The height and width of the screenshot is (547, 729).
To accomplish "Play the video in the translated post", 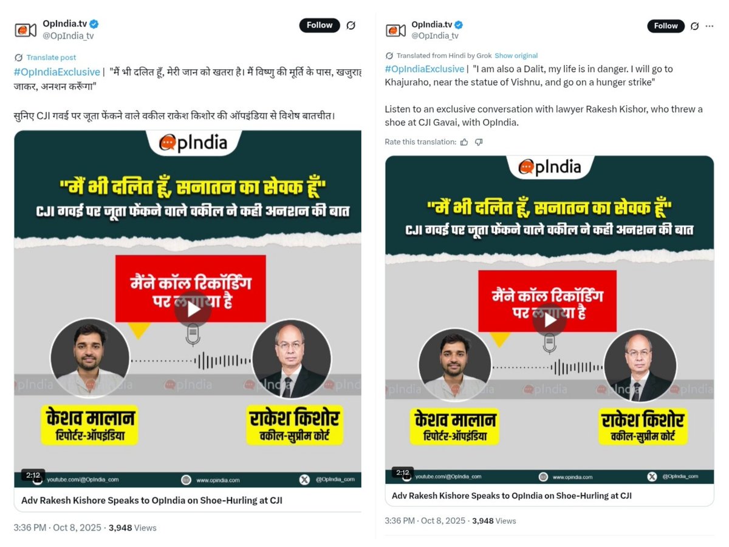I will pos(550,319).
